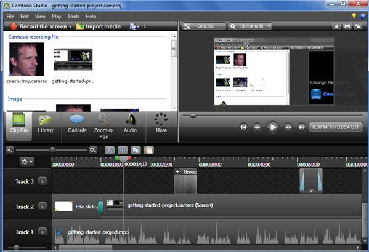Click the green selection start marker
Viewport: 369px width, 252px height.
coord(117,159)
